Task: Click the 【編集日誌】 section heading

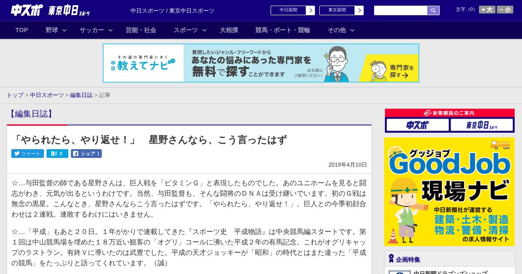Action: (30, 114)
